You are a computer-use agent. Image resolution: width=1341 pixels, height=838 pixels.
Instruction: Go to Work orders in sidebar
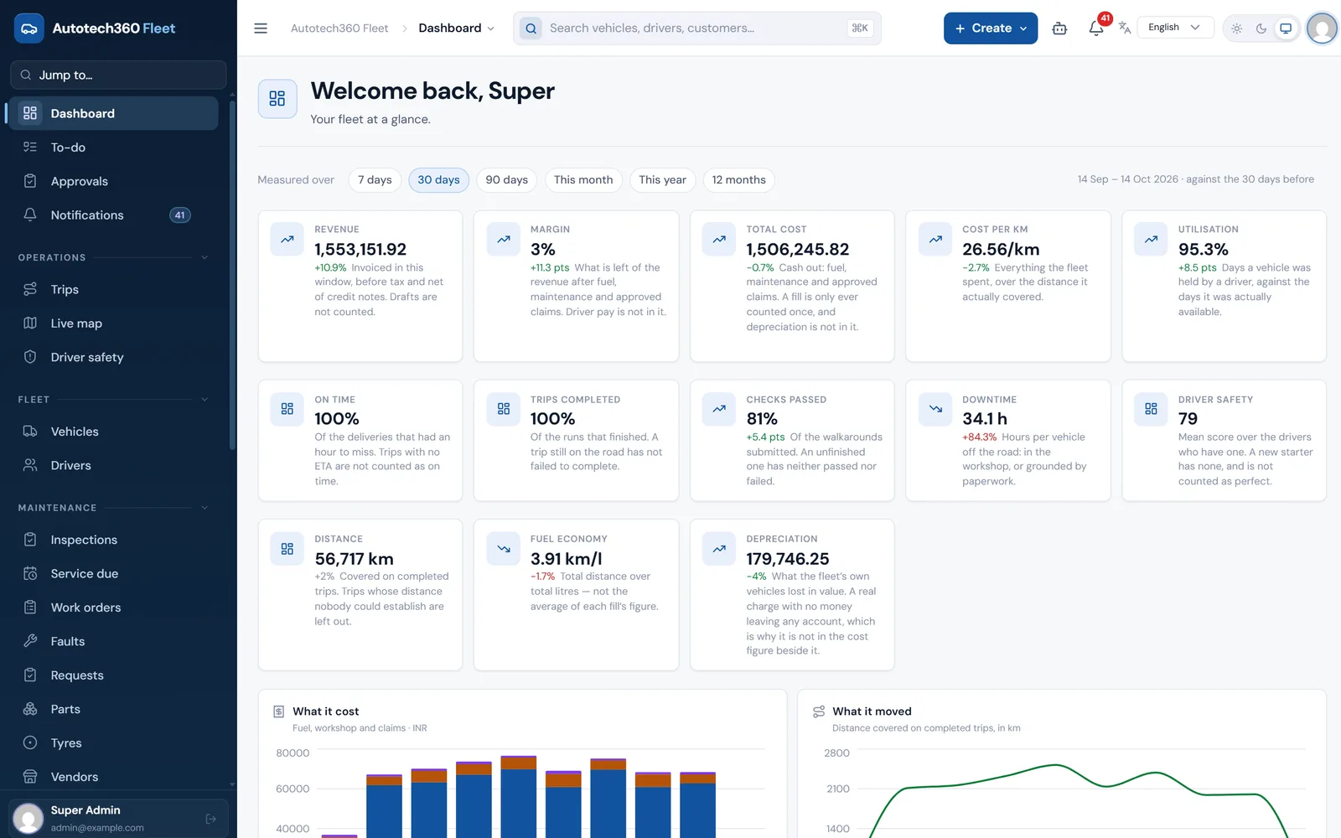(x=113, y=608)
